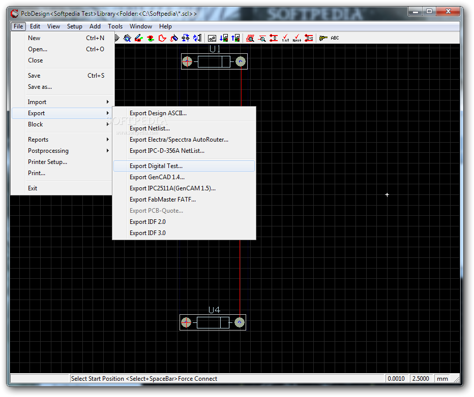
Task: Select Export Electra/Specctra AutoRouter...
Action: (x=184, y=140)
